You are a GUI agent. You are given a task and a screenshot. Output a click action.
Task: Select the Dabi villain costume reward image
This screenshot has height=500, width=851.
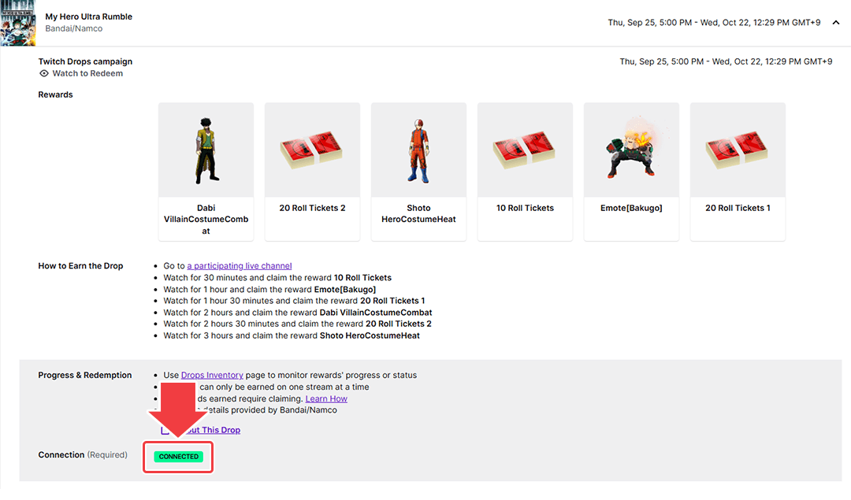click(x=206, y=150)
